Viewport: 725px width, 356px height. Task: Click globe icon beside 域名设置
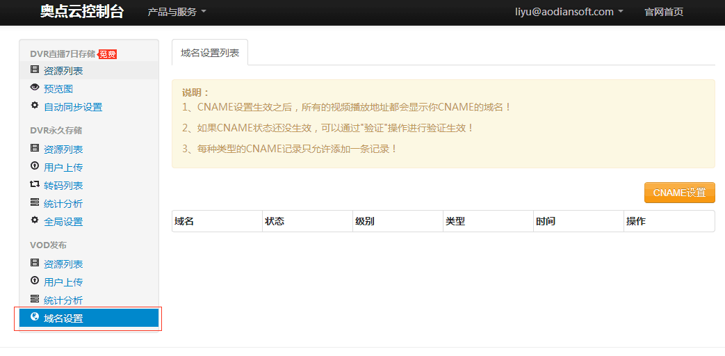click(x=35, y=316)
